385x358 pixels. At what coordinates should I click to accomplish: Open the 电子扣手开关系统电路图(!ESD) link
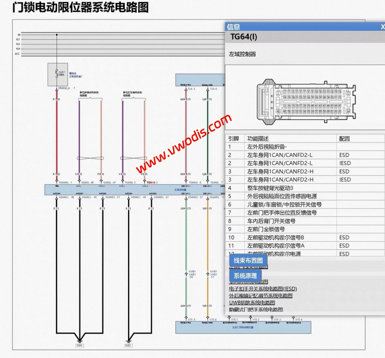click(x=263, y=289)
